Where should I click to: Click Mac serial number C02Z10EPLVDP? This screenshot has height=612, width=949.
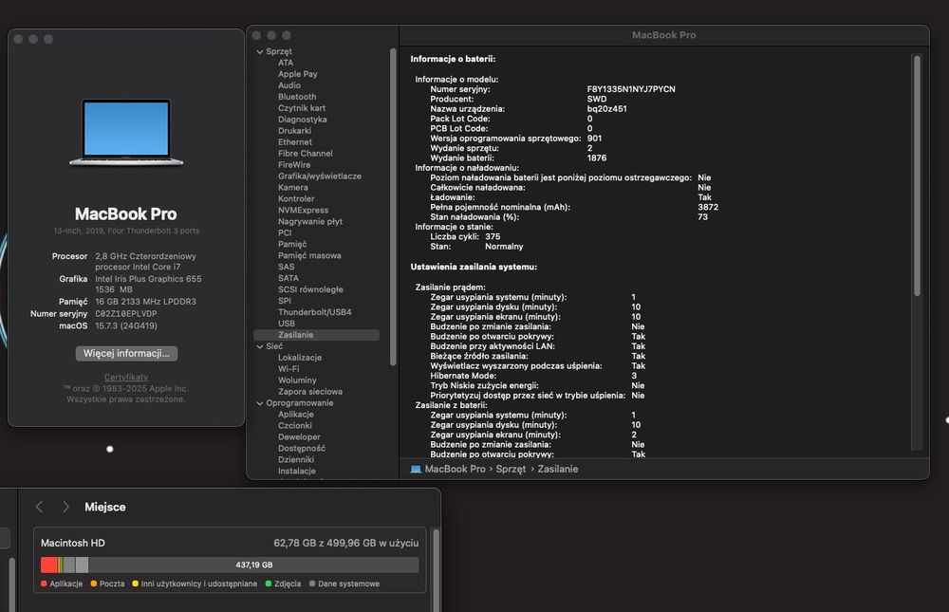(126, 313)
